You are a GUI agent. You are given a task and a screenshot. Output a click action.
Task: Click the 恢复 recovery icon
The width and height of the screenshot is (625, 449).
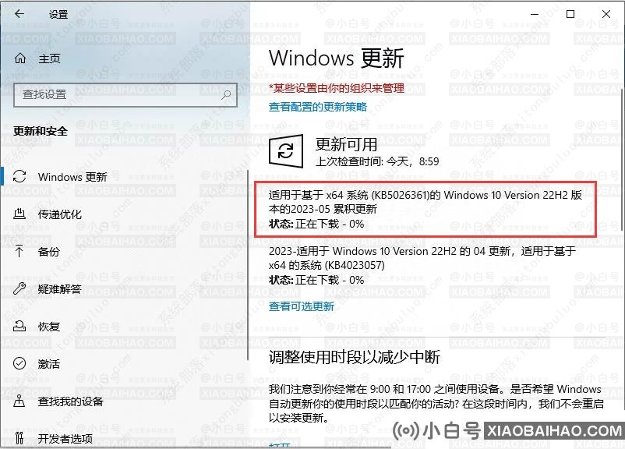tap(19, 326)
